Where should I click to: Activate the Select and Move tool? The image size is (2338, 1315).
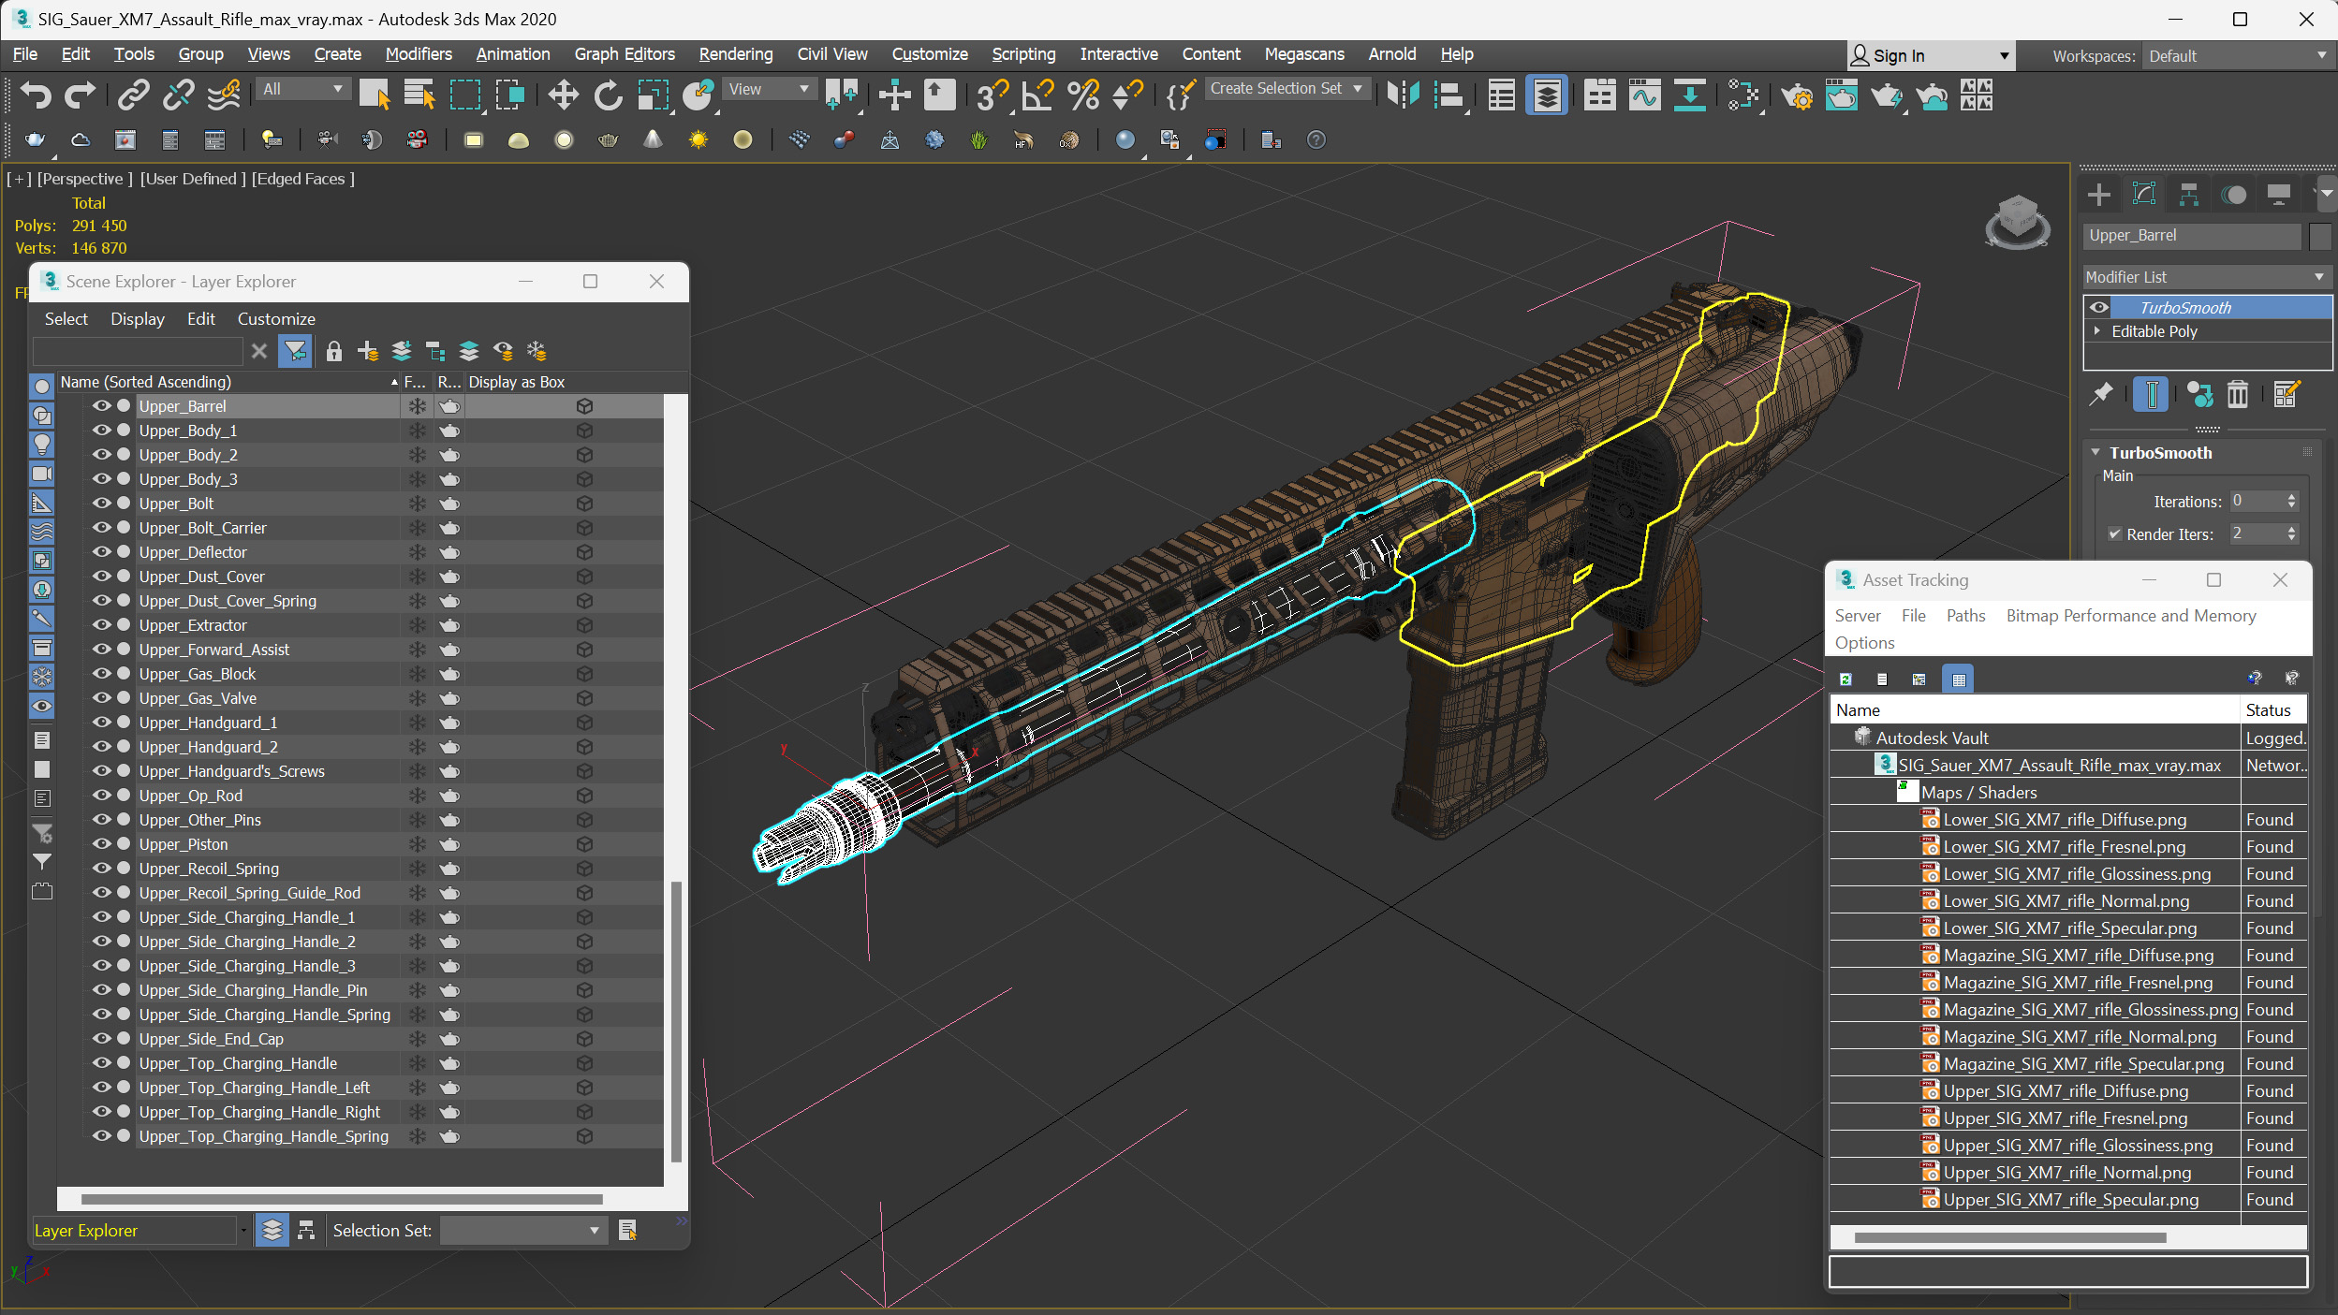pos(563,95)
